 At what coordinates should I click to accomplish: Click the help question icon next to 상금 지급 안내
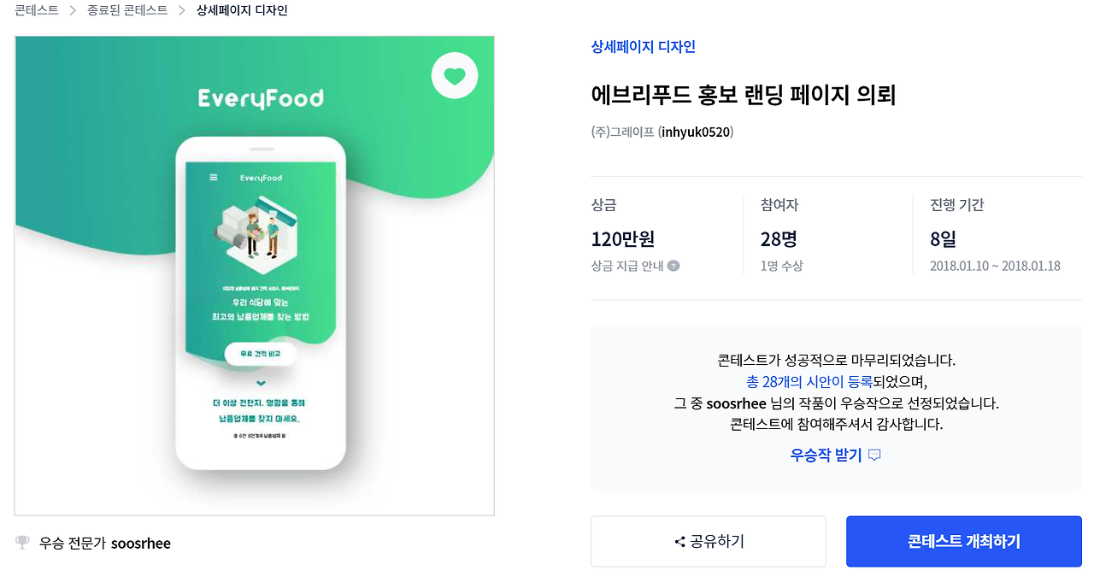(673, 266)
